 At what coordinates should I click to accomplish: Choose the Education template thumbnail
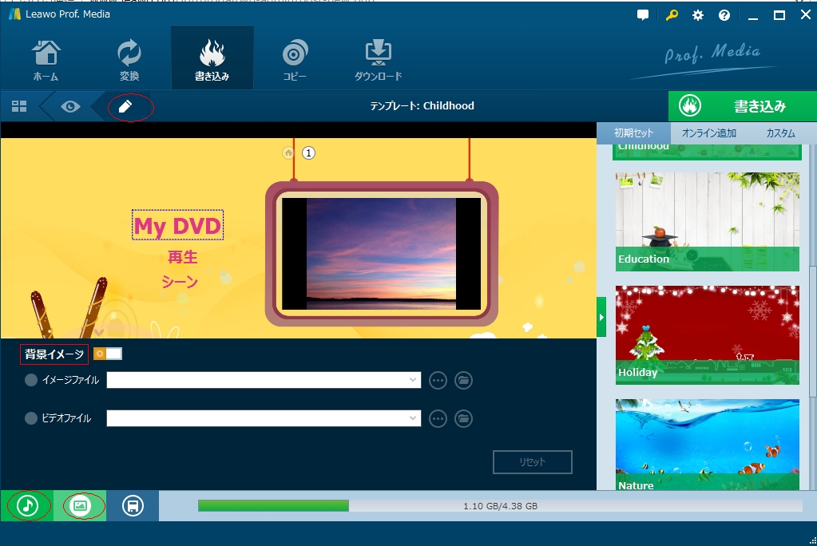(x=707, y=221)
